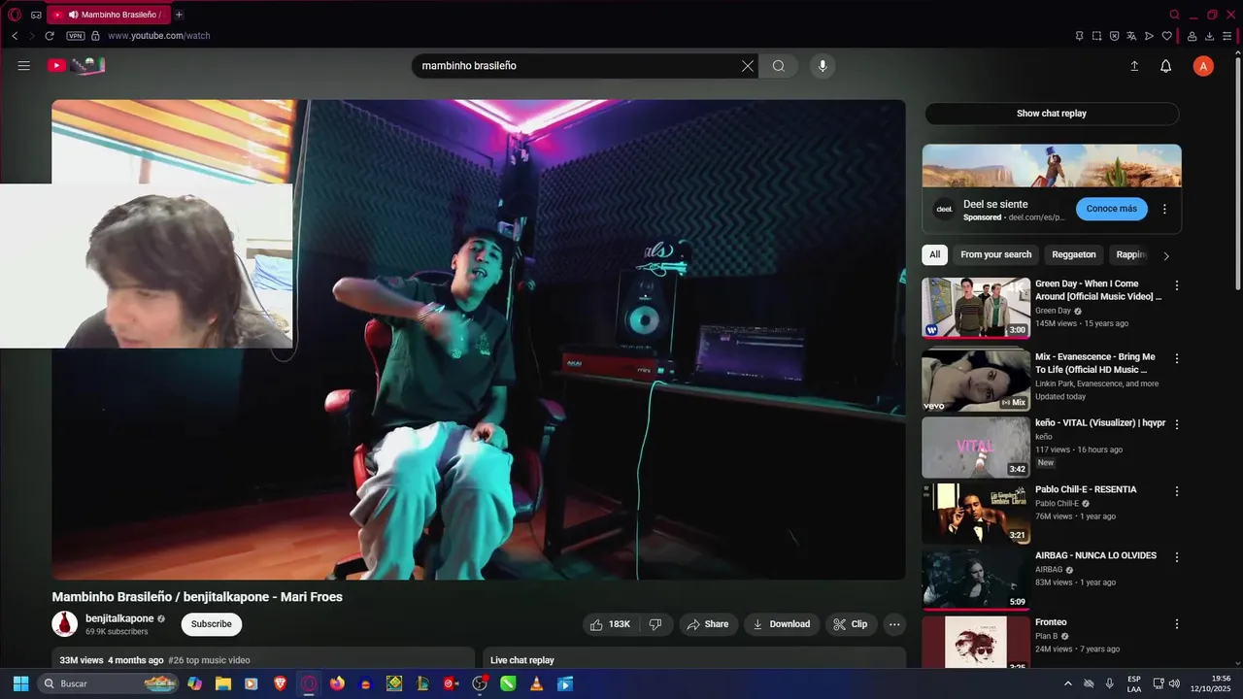Go to YouTube home via logo
This screenshot has height=699, width=1243.
click(76, 66)
